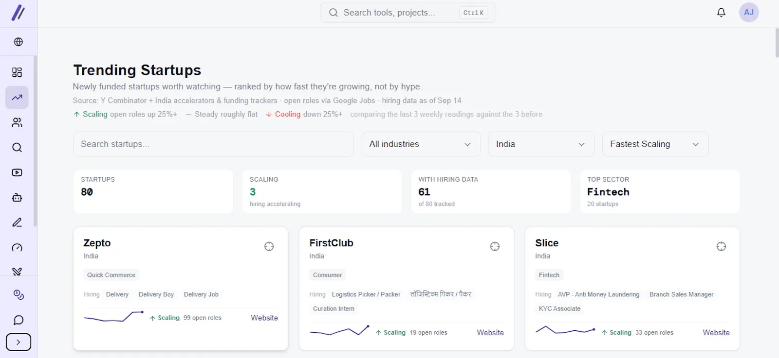Click the target icon on FirstClub card

[x=495, y=246]
